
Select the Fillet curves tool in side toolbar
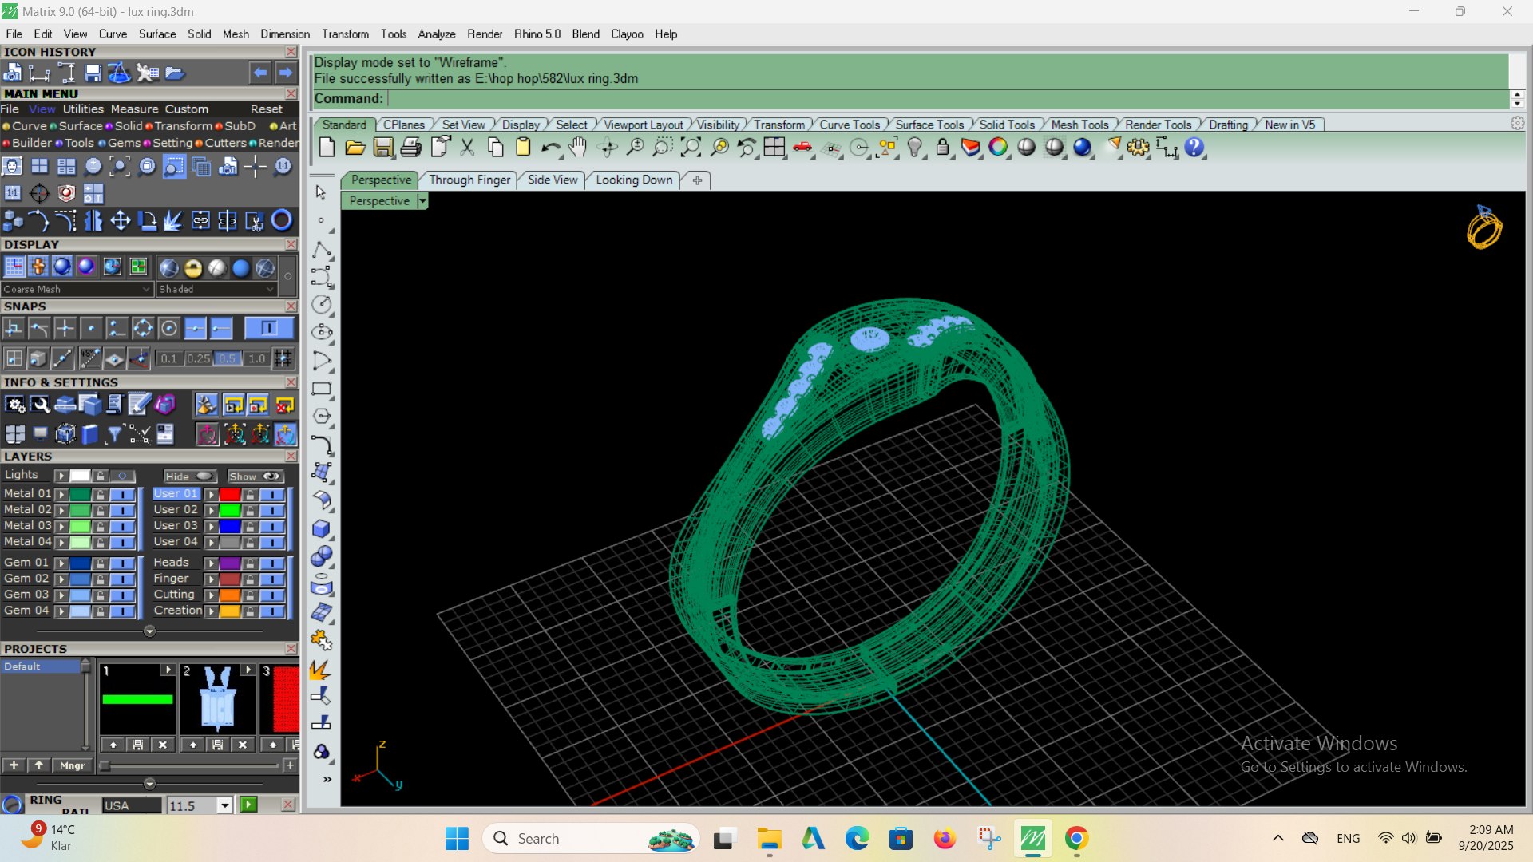(x=322, y=445)
